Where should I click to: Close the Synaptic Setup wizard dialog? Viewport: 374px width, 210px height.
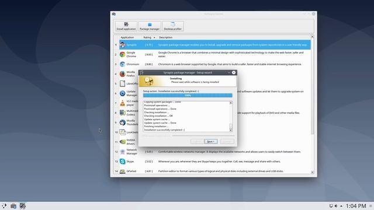[234, 72]
